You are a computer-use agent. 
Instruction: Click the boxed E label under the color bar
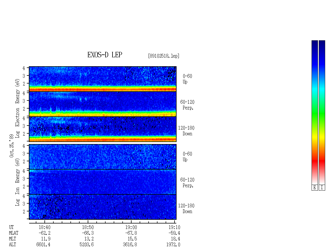314,188
